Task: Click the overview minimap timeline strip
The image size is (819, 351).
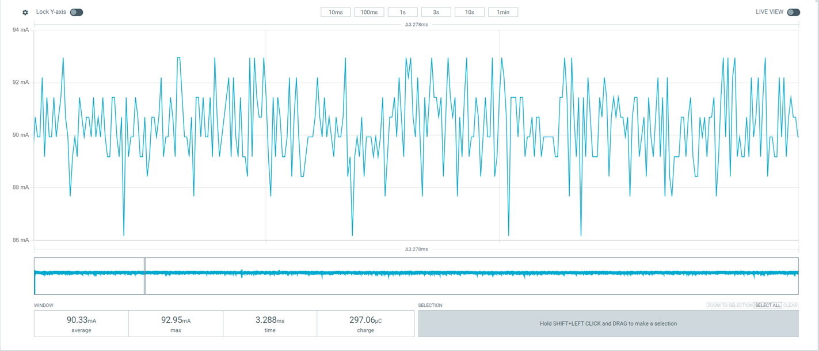Action: click(416, 276)
